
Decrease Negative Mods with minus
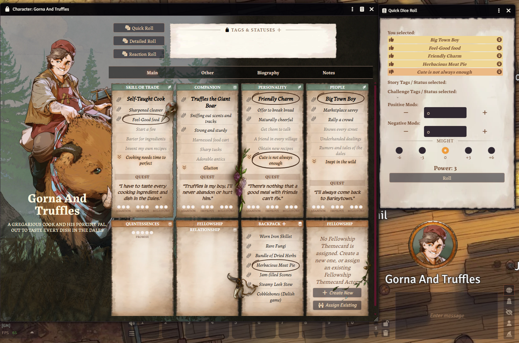point(406,131)
